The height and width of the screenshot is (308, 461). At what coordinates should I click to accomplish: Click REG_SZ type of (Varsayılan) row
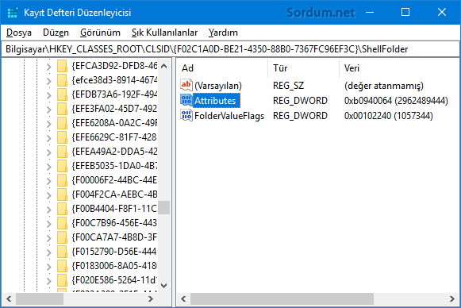coord(288,86)
